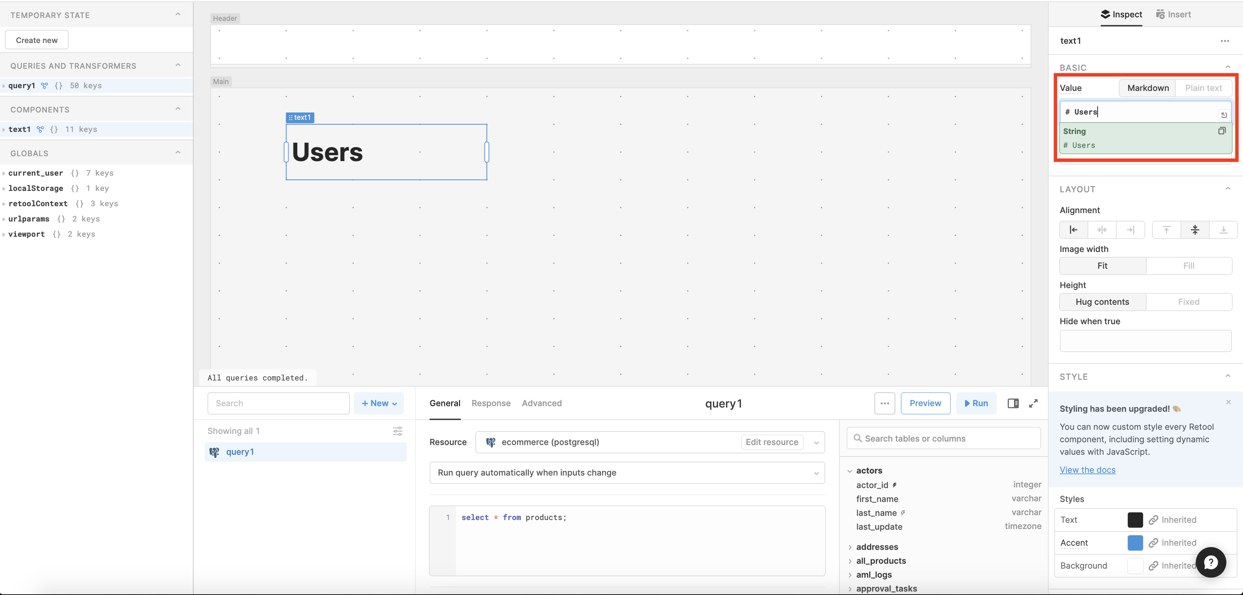Open query1 more options ellipsis menu
Image resolution: width=1243 pixels, height=595 pixels.
coord(885,403)
